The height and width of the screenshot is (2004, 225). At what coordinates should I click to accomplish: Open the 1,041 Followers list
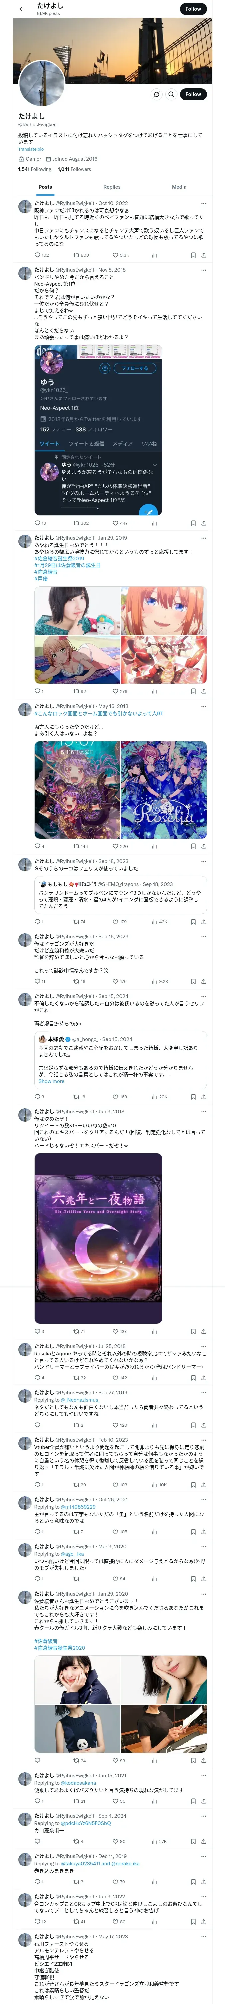tap(74, 169)
